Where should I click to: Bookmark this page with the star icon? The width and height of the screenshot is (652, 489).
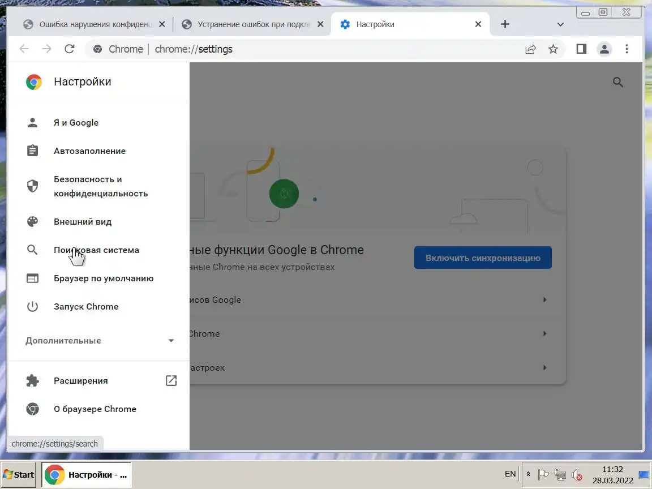coord(553,49)
